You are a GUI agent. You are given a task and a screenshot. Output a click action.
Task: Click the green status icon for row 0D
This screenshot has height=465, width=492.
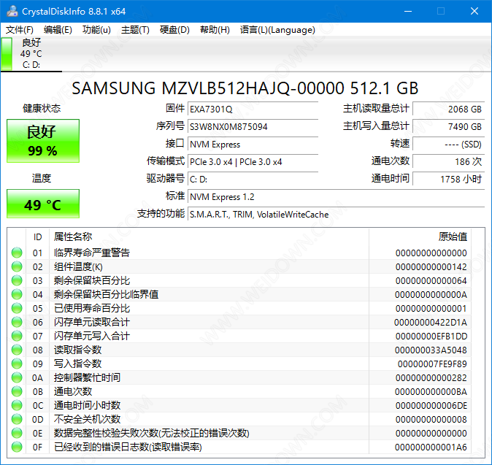(x=17, y=419)
